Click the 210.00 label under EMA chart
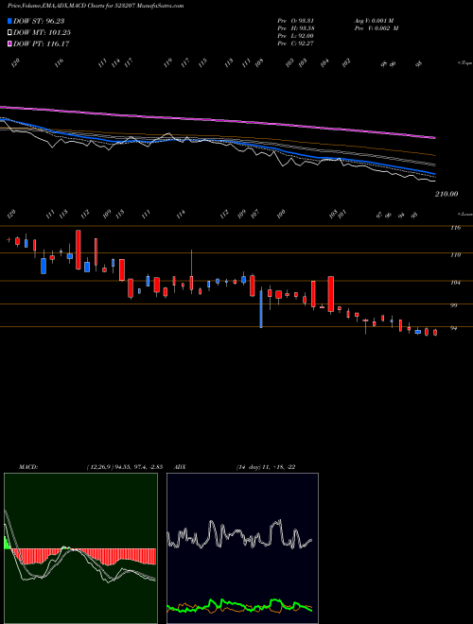 click(x=447, y=194)
